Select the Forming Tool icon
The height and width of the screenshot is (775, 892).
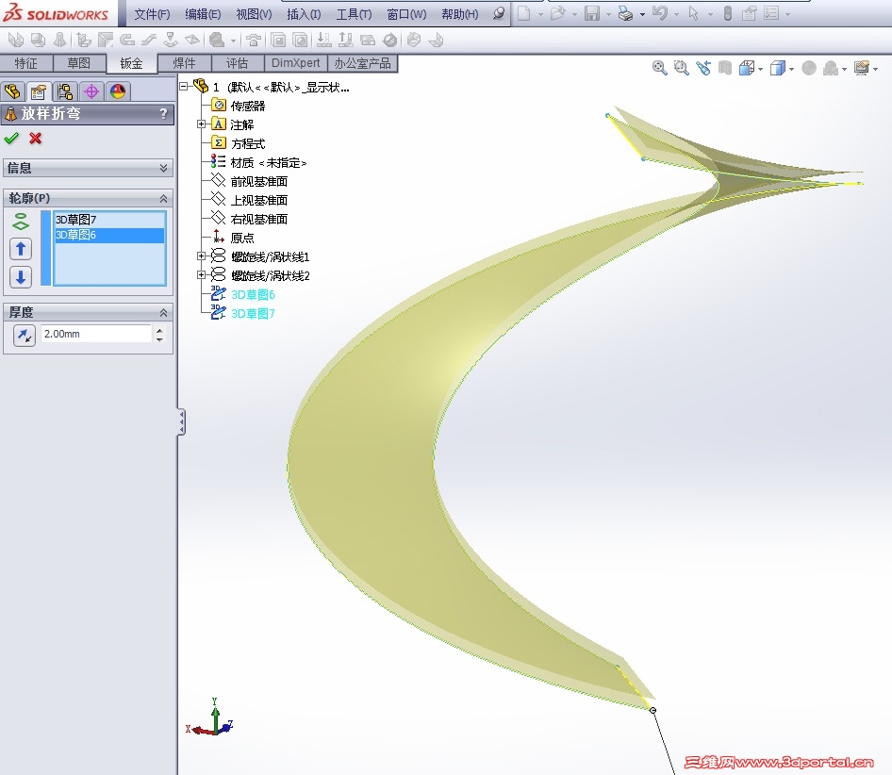coord(254,40)
